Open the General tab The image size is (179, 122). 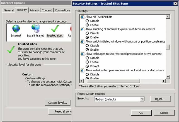point(9,10)
